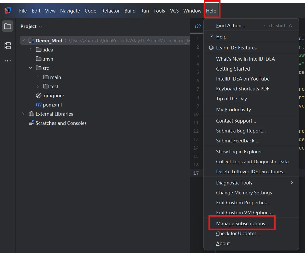Choose Edit Custom VM Options
Image resolution: width=305 pixels, height=253 pixels.
point(251,213)
